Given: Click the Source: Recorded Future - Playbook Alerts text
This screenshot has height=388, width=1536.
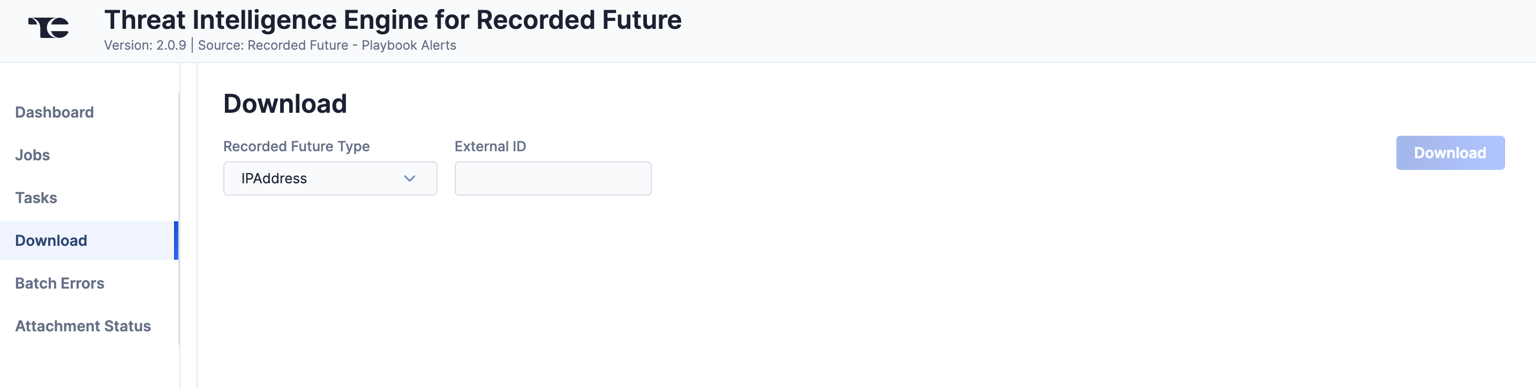Looking at the screenshot, I should point(327,45).
